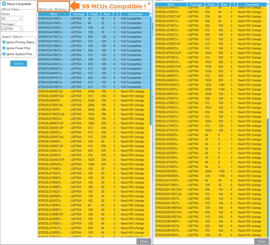Image resolution: width=270 pixels, height=245 pixels.
Task: Sort by S column header in left list
Action: [x=117, y=14]
